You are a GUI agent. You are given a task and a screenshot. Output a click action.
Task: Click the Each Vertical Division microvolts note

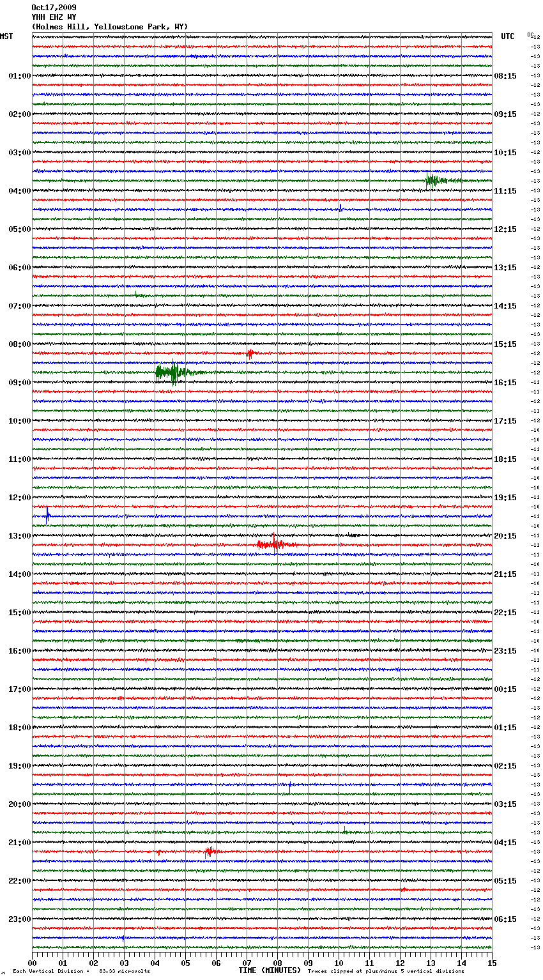81,971
